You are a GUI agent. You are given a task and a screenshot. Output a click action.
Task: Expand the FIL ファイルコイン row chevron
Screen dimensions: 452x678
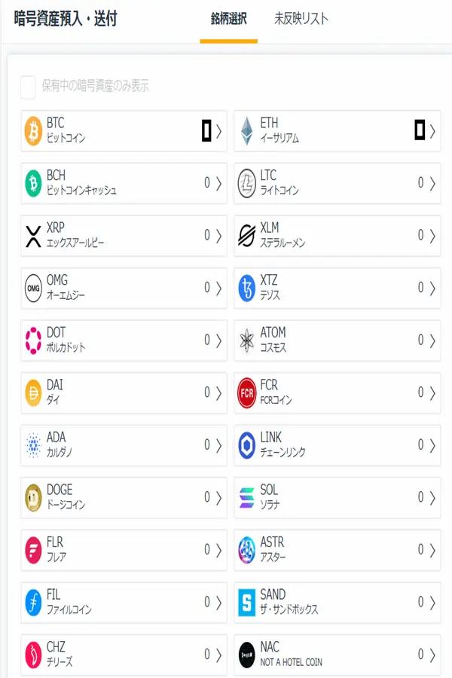point(218,603)
